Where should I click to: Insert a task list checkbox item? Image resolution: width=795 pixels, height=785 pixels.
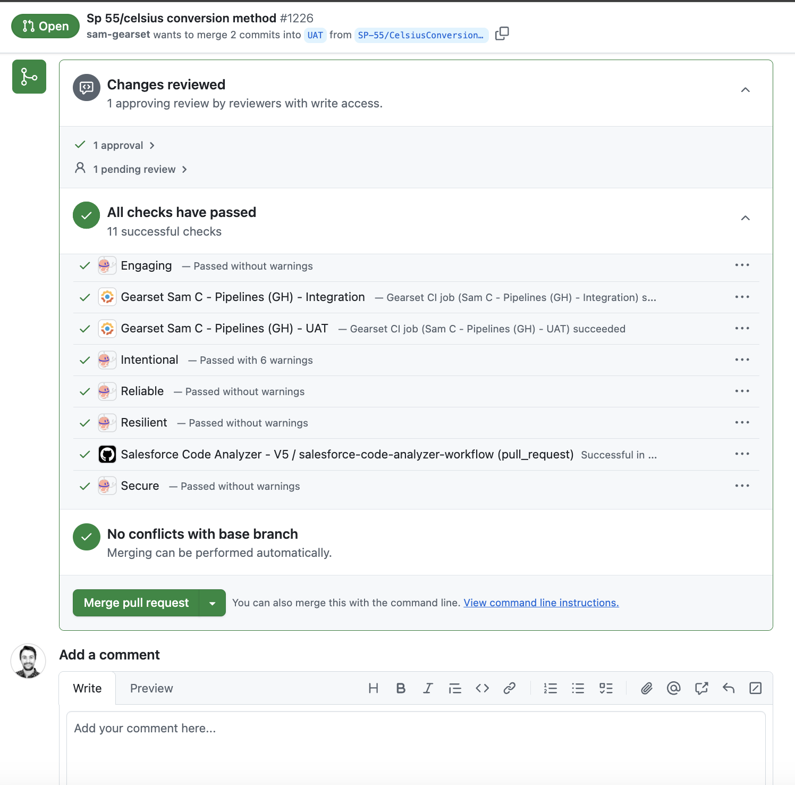click(x=606, y=688)
